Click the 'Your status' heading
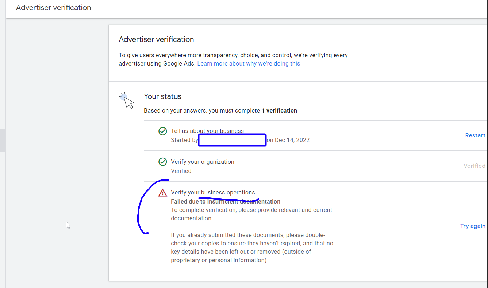 (x=162, y=96)
